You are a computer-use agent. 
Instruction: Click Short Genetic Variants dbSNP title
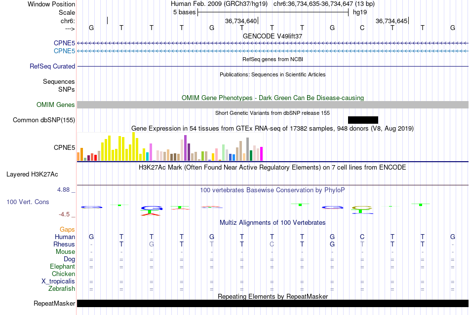pos(273,113)
